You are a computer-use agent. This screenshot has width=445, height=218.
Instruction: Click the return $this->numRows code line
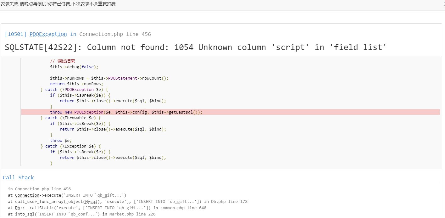coord(76,84)
